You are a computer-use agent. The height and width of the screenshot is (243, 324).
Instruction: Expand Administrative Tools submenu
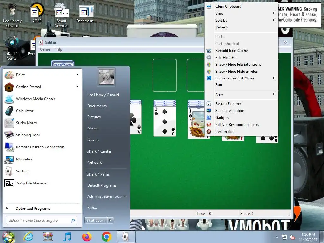[x=107, y=196]
